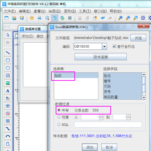This screenshot has height=151, width=151.
Task: Click the Zoom Out magnifier icon
Action: pyautogui.click(x=128, y=18)
